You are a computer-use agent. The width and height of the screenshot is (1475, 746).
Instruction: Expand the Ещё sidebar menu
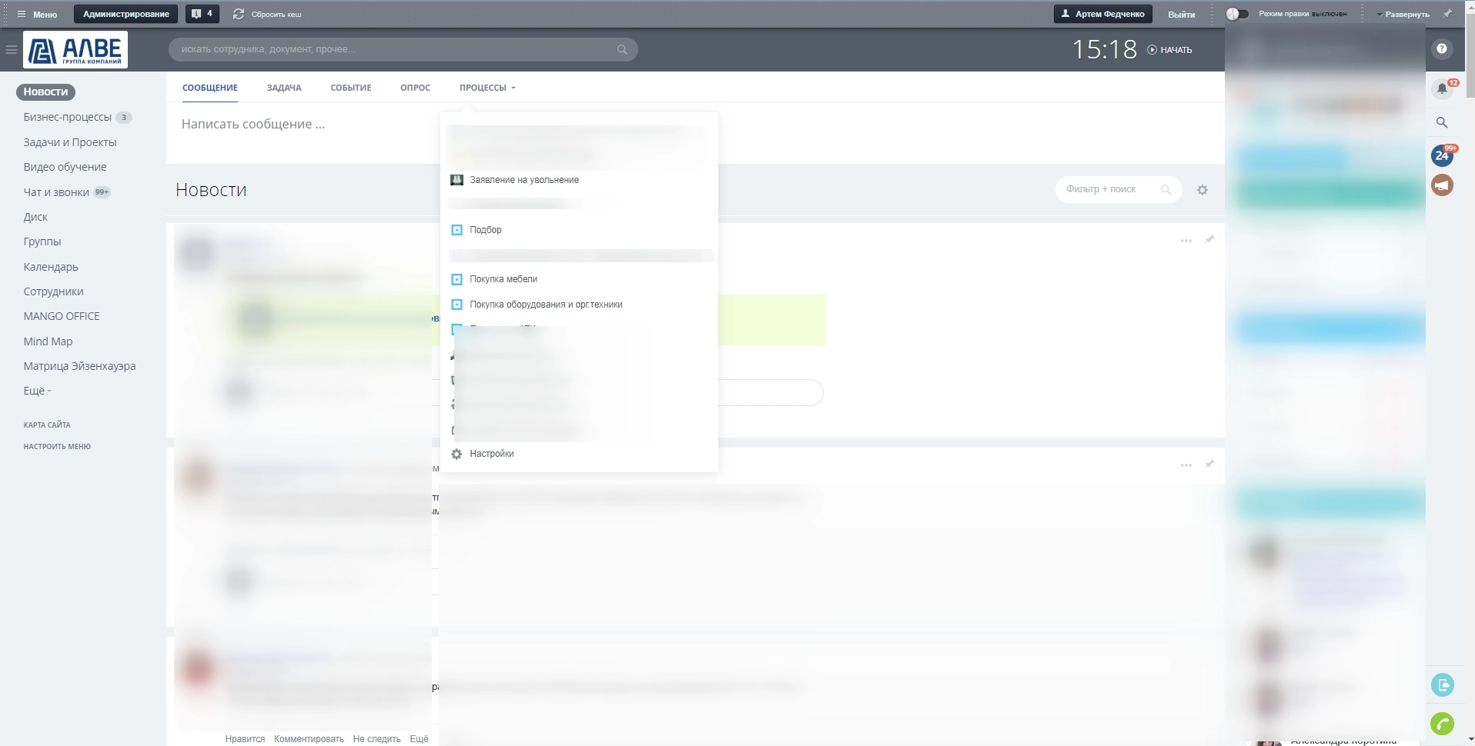click(37, 391)
